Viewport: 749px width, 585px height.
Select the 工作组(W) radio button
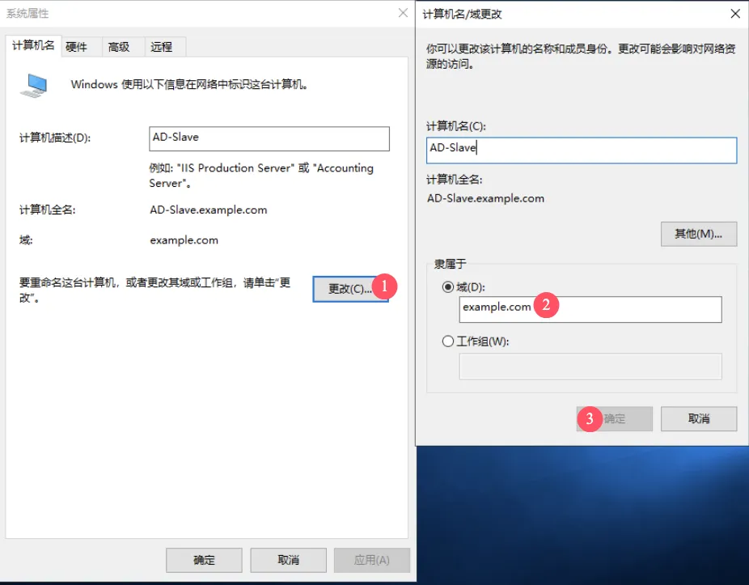[x=448, y=341]
